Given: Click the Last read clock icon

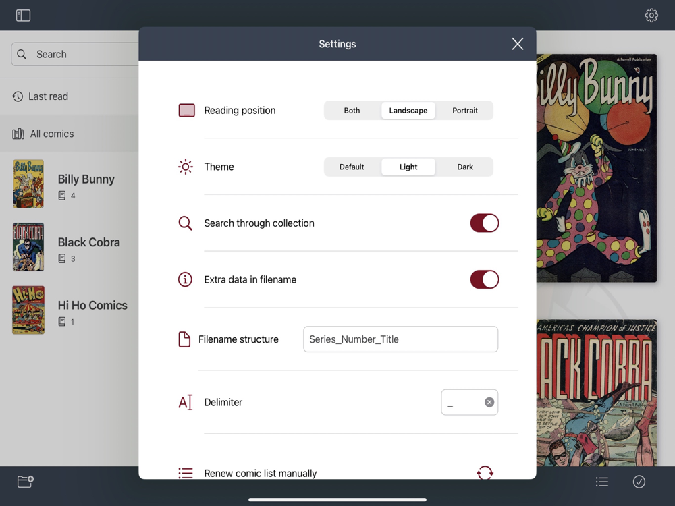Looking at the screenshot, I should pyautogui.click(x=18, y=96).
